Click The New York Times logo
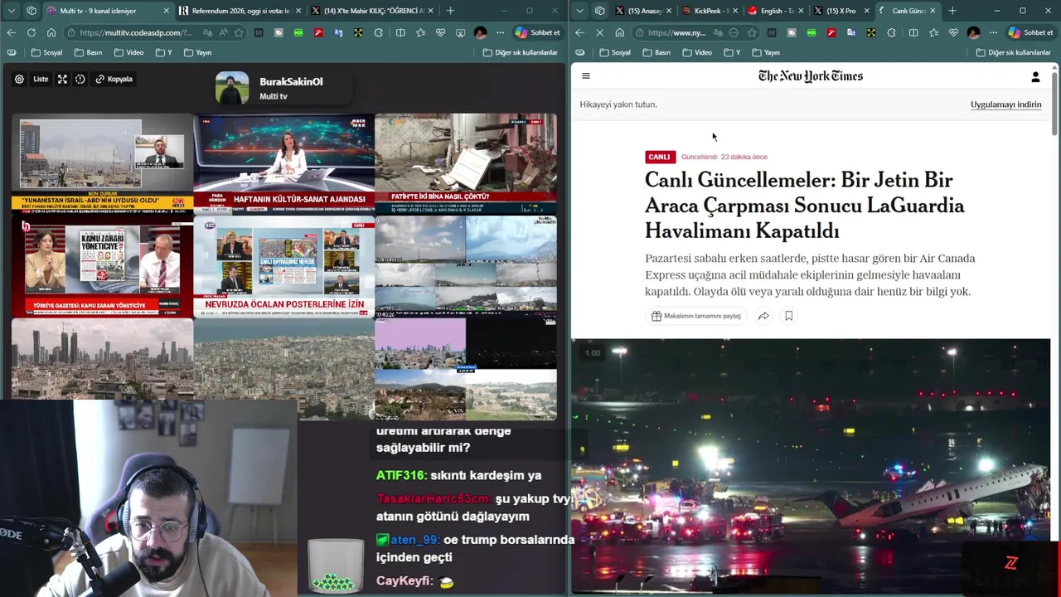 click(811, 76)
